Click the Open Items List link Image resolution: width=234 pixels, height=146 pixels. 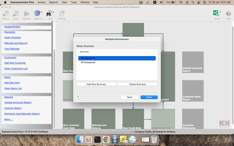coord(13,88)
